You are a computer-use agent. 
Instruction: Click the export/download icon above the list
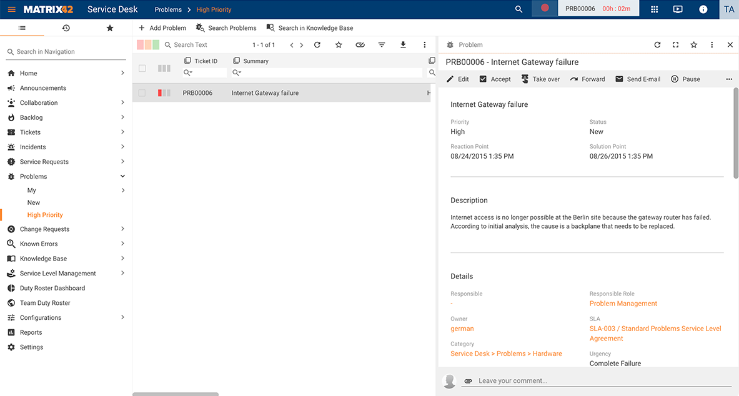[x=403, y=44]
